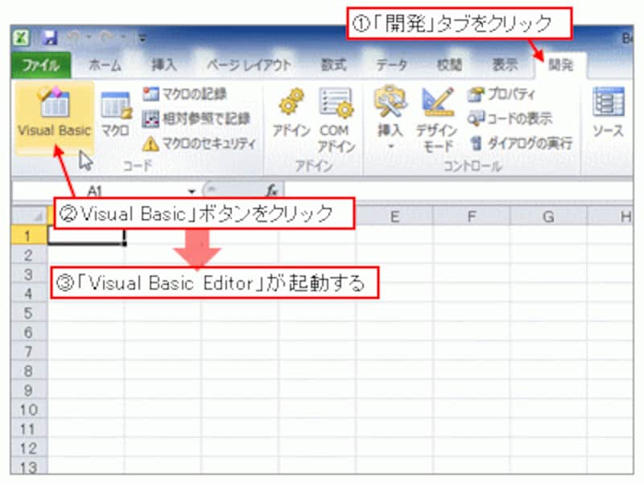Toggle デザイン モード (Design Mode)
Screen dimensions: 644x483
point(437,120)
